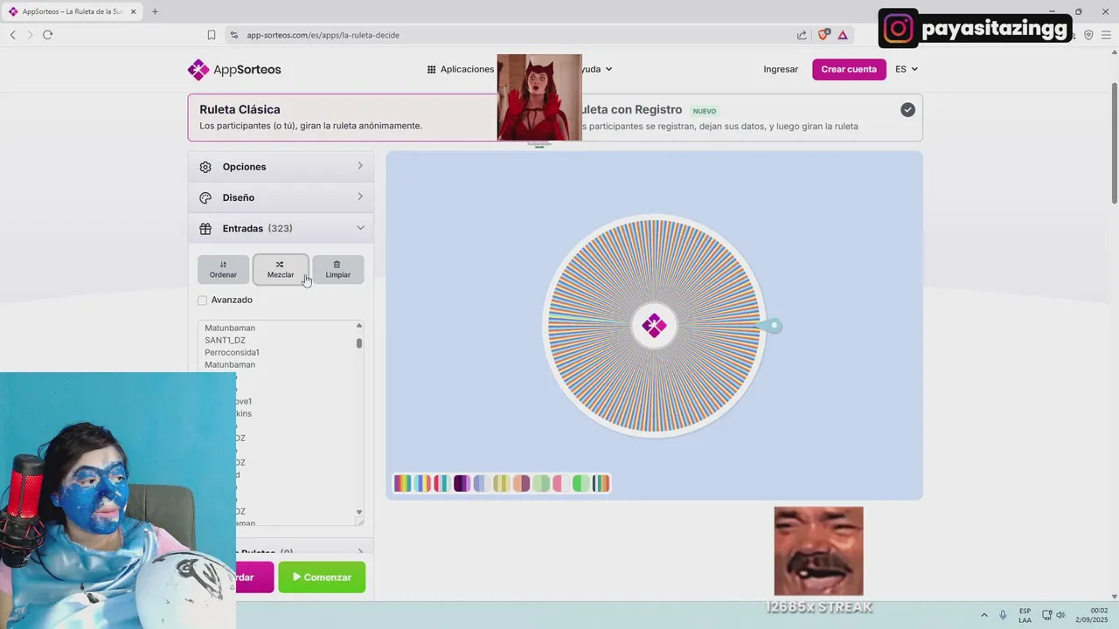Select the bright green palette swatch
Image resolution: width=1119 pixels, height=629 pixels.
[580, 483]
